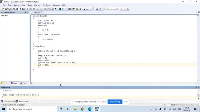Save the file with floppy disk icon
This screenshot has width=200, height=112.
click(x=9, y=9)
